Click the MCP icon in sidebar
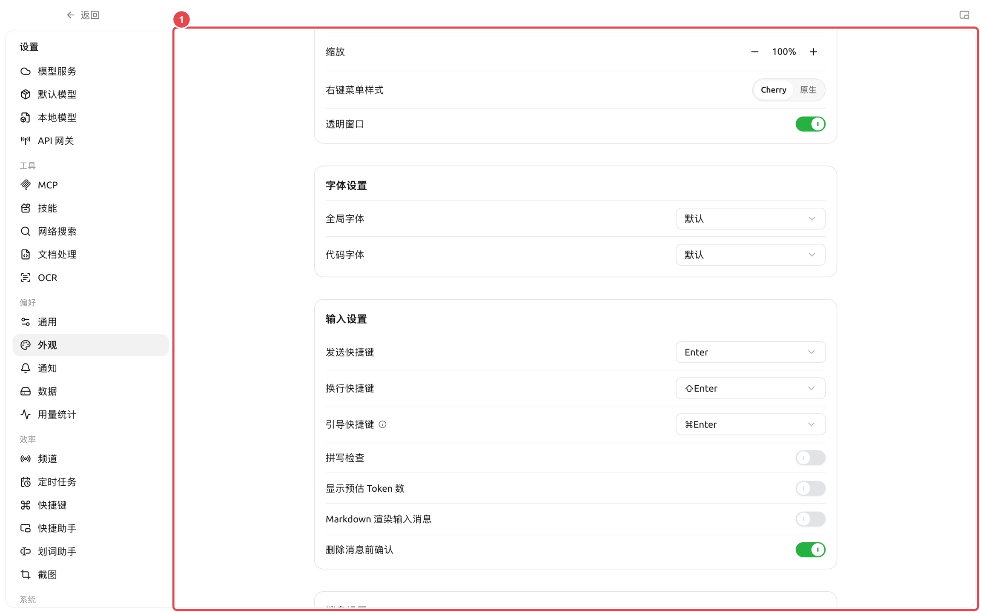 coord(26,185)
